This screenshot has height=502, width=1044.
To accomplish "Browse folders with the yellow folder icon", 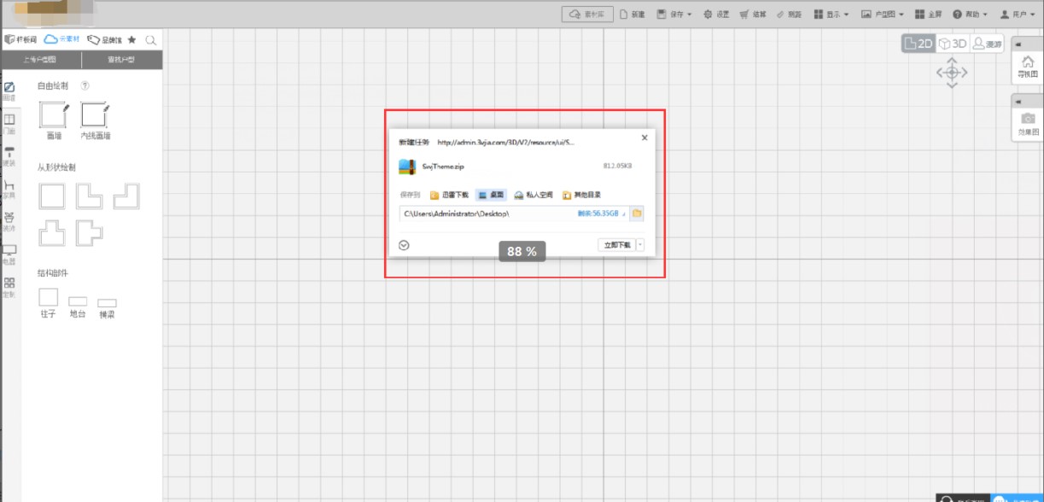I will click(x=637, y=213).
